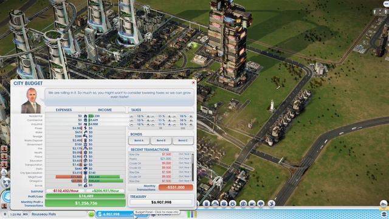Click the Expenses column header
The height and width of the screenshot is (219, 389).
[x=64, y=109]
